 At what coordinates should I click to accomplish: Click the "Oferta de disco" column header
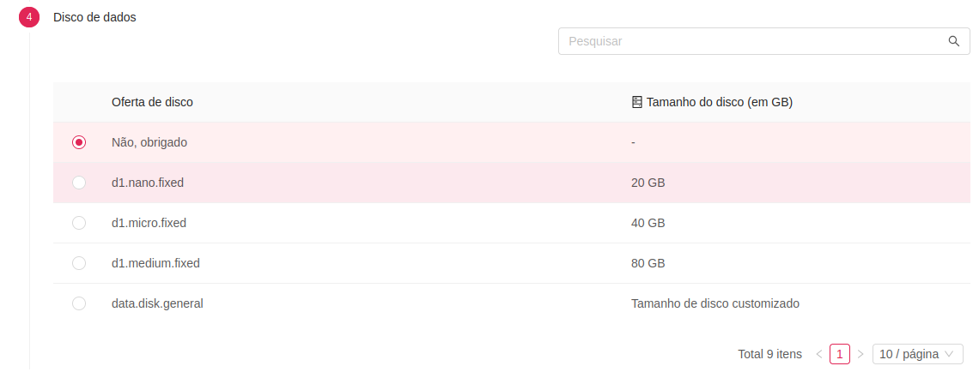(152, 102)
